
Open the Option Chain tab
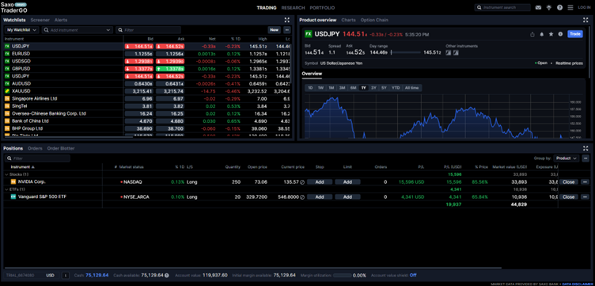point(374,20)
